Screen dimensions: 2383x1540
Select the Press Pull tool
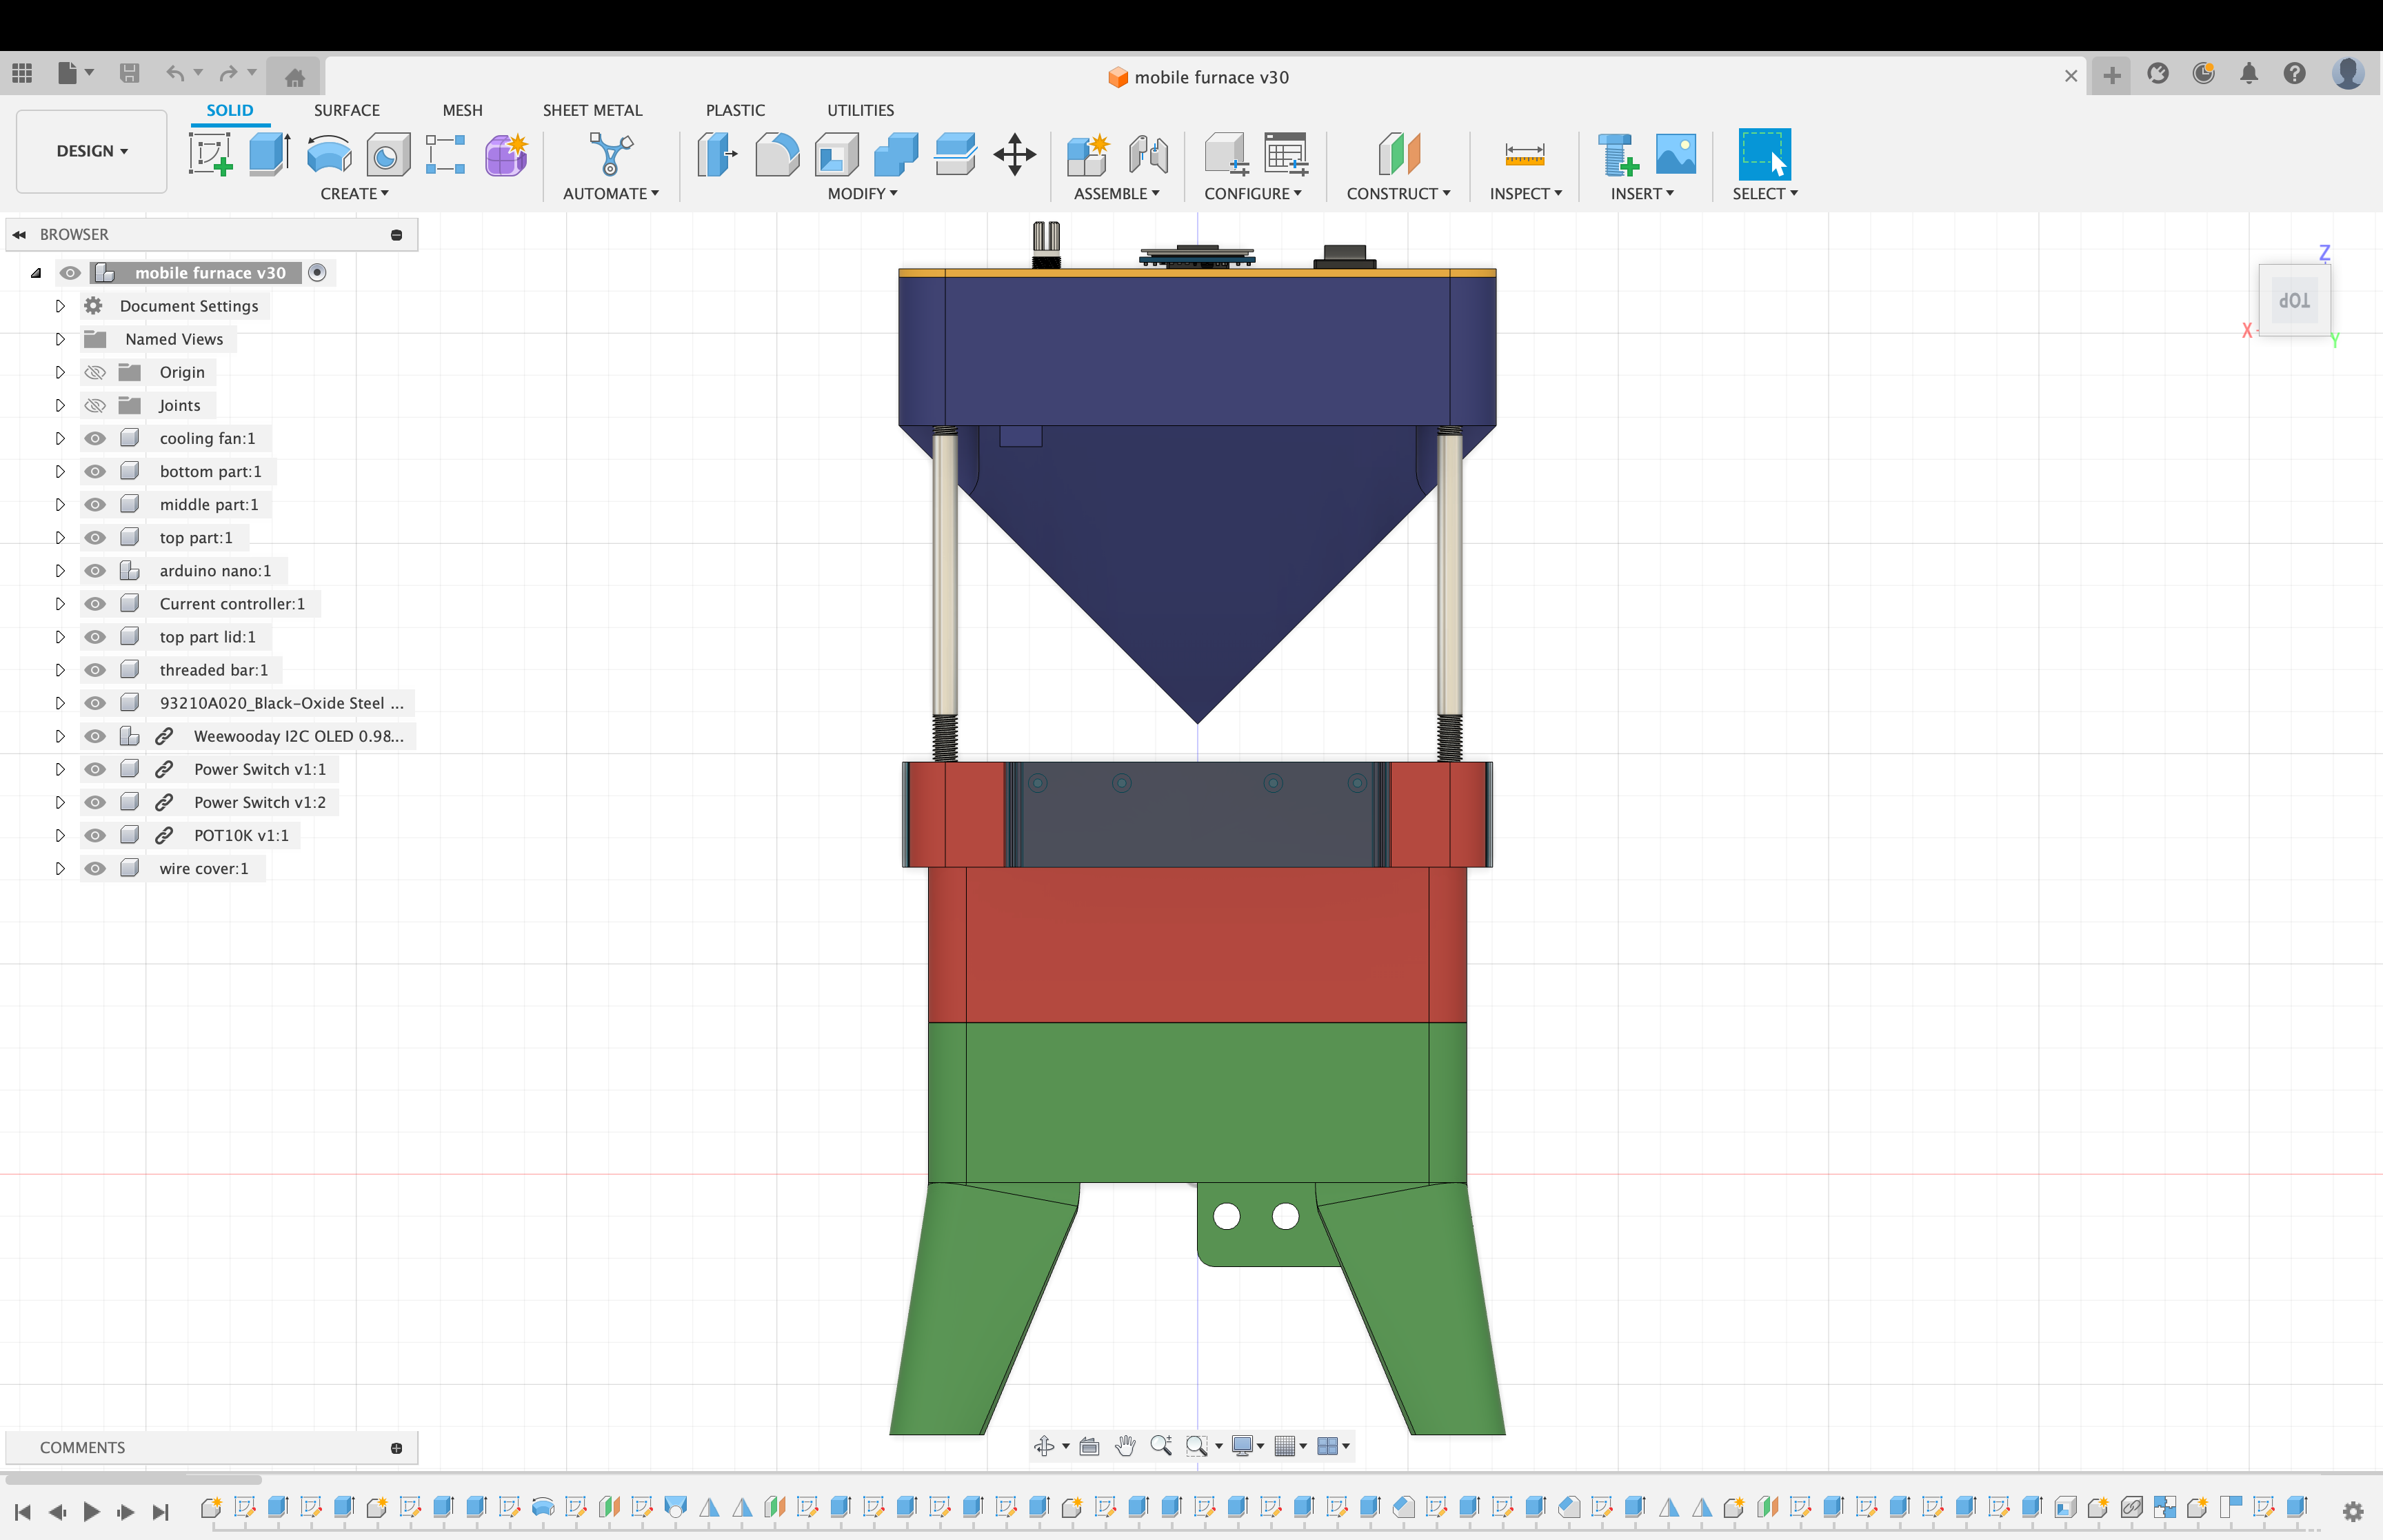tap(717, 155)
